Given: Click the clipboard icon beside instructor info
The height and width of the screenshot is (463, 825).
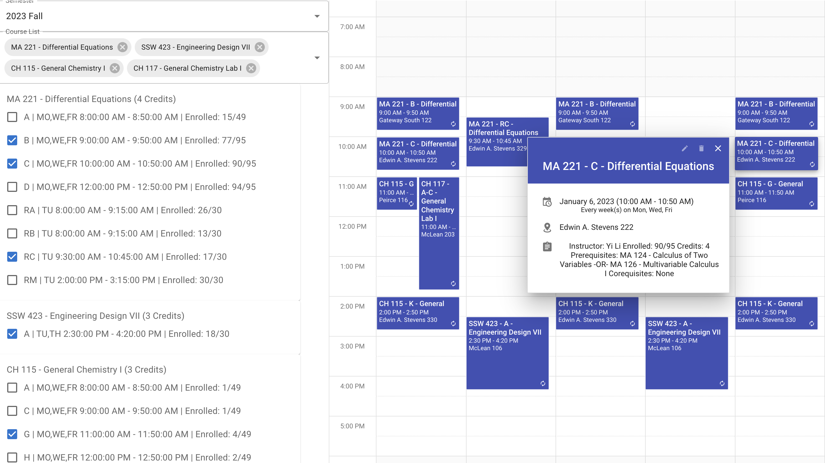Looking at the screenshot, I should (547, 246).
